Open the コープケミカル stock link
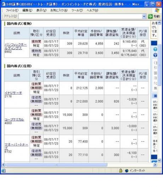Image resolution: width=163 pixels, height=187 pixels. [14, 119]
